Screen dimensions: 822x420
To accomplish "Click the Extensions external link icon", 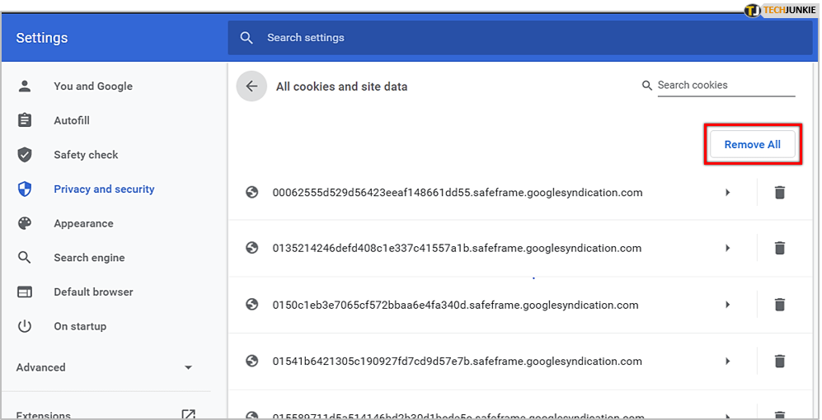I will (x=188, y=414).
